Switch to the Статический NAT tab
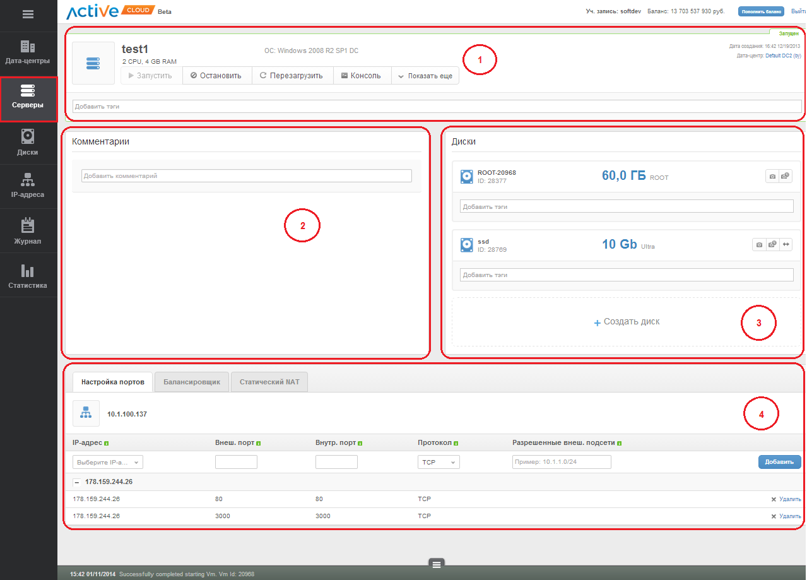 pyautogui.click(x=269, y=382)
